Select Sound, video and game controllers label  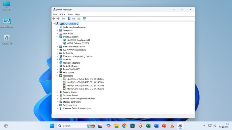coord(79,99)
